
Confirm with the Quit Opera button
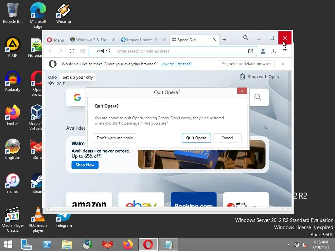196,138
